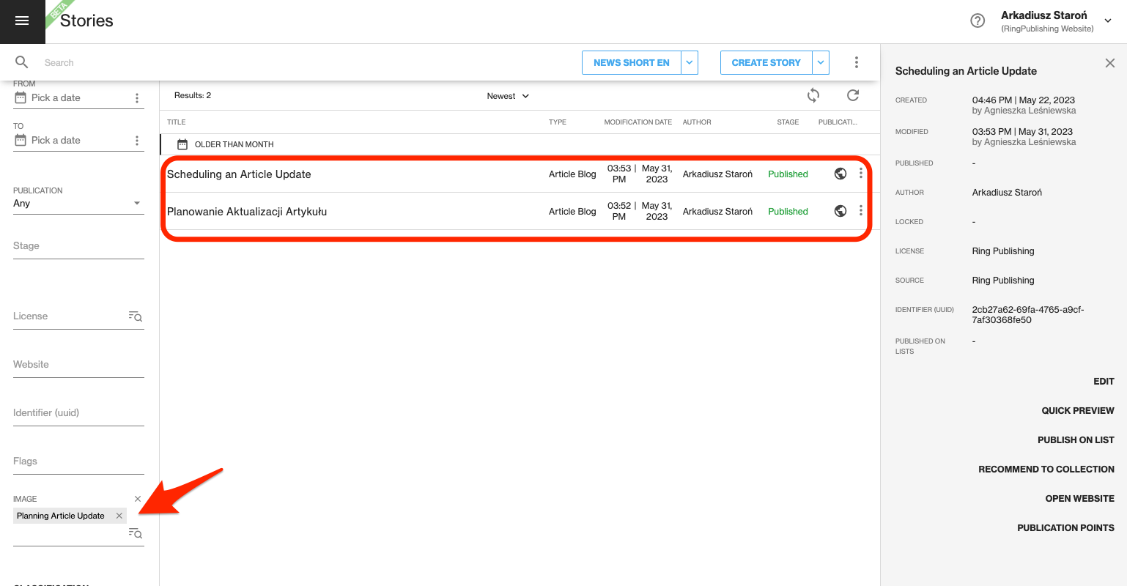Open the Arkadiusz Staroń account menu

(1108, 21)
